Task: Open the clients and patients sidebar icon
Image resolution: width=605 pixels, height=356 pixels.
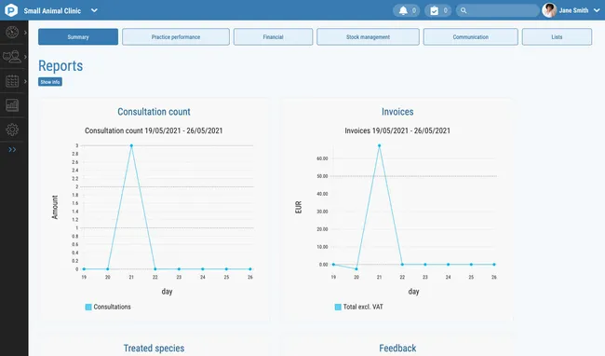Action: 12,57
